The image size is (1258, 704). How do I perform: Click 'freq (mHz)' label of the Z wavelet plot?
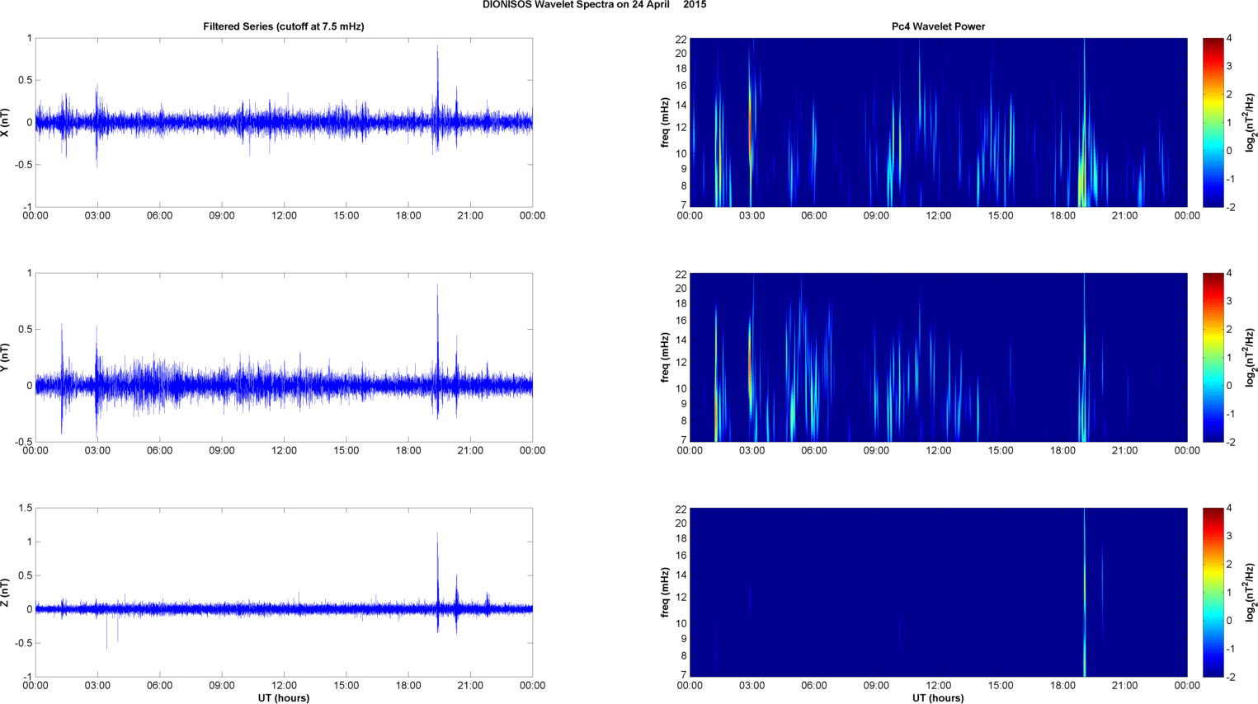[x=665, y=592]
